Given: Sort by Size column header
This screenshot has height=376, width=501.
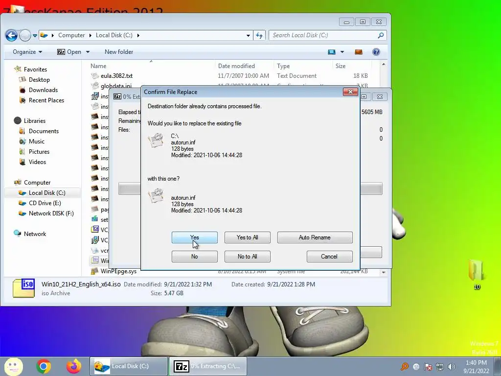Looking at the screenshot, I should pos(341,66).
